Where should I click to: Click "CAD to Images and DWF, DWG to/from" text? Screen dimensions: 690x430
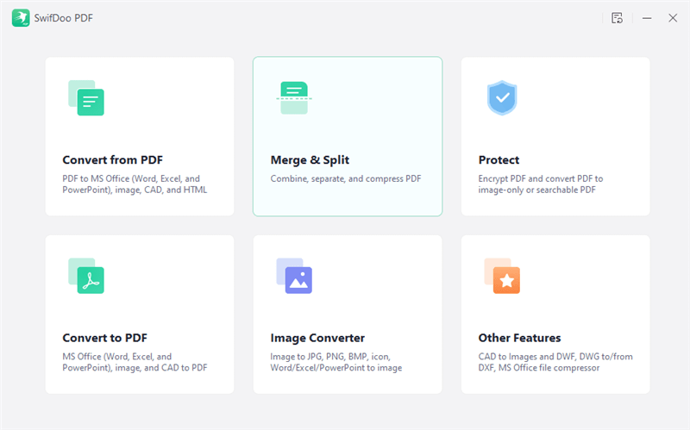pyautogui.click(x=555, y=357)
